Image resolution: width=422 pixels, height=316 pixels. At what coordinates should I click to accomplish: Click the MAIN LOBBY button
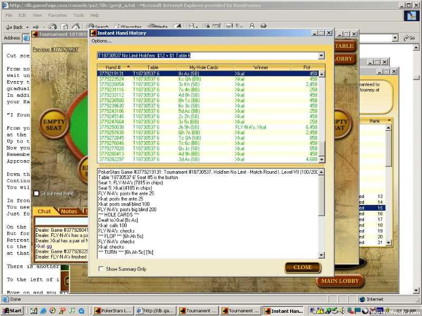[x=340, y=281]
